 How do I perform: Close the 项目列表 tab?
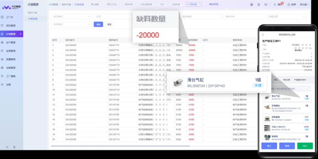(135, 4)
